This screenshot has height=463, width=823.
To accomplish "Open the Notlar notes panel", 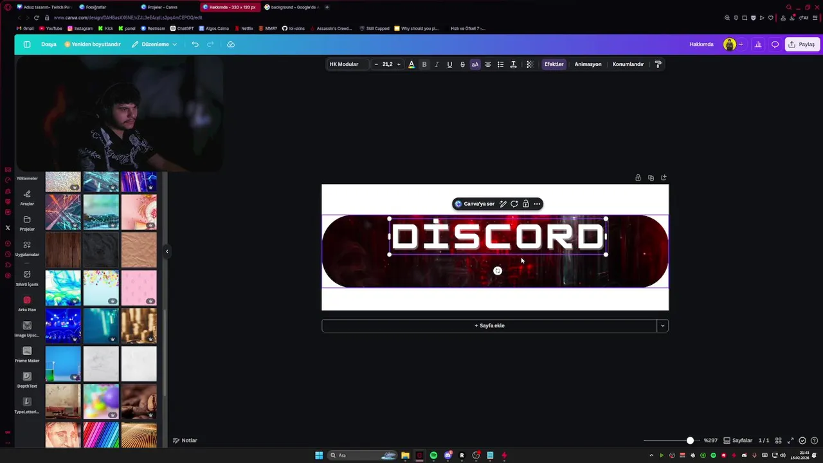I will (x=185, y=440).
